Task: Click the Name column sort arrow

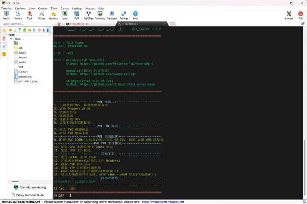Action: pos(11,39)
